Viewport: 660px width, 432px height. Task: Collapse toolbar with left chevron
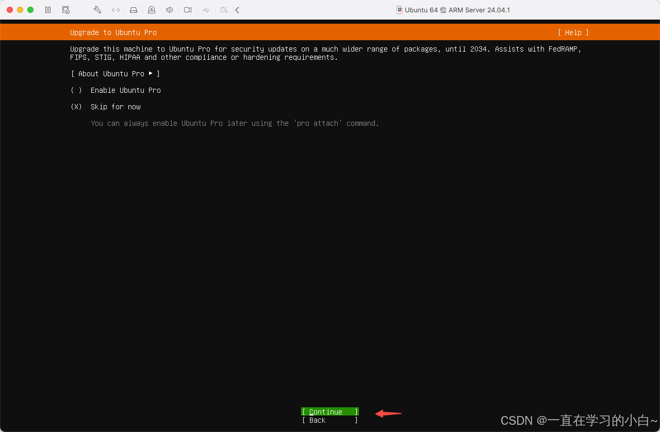(237, 10)
